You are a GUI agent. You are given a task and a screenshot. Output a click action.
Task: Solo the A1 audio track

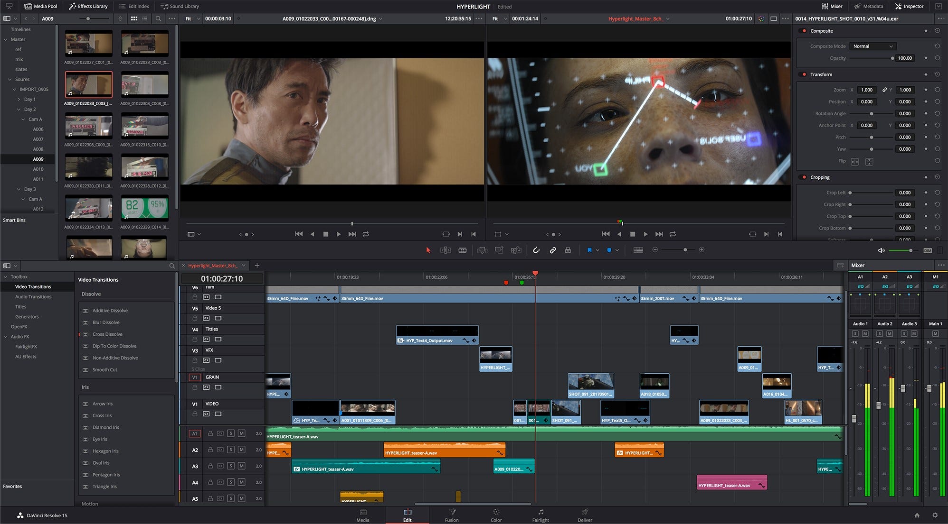pos(231,433)
